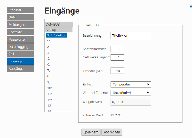Open the Ethernet menu page
192x138 pixels.
[x=20, y=10]
